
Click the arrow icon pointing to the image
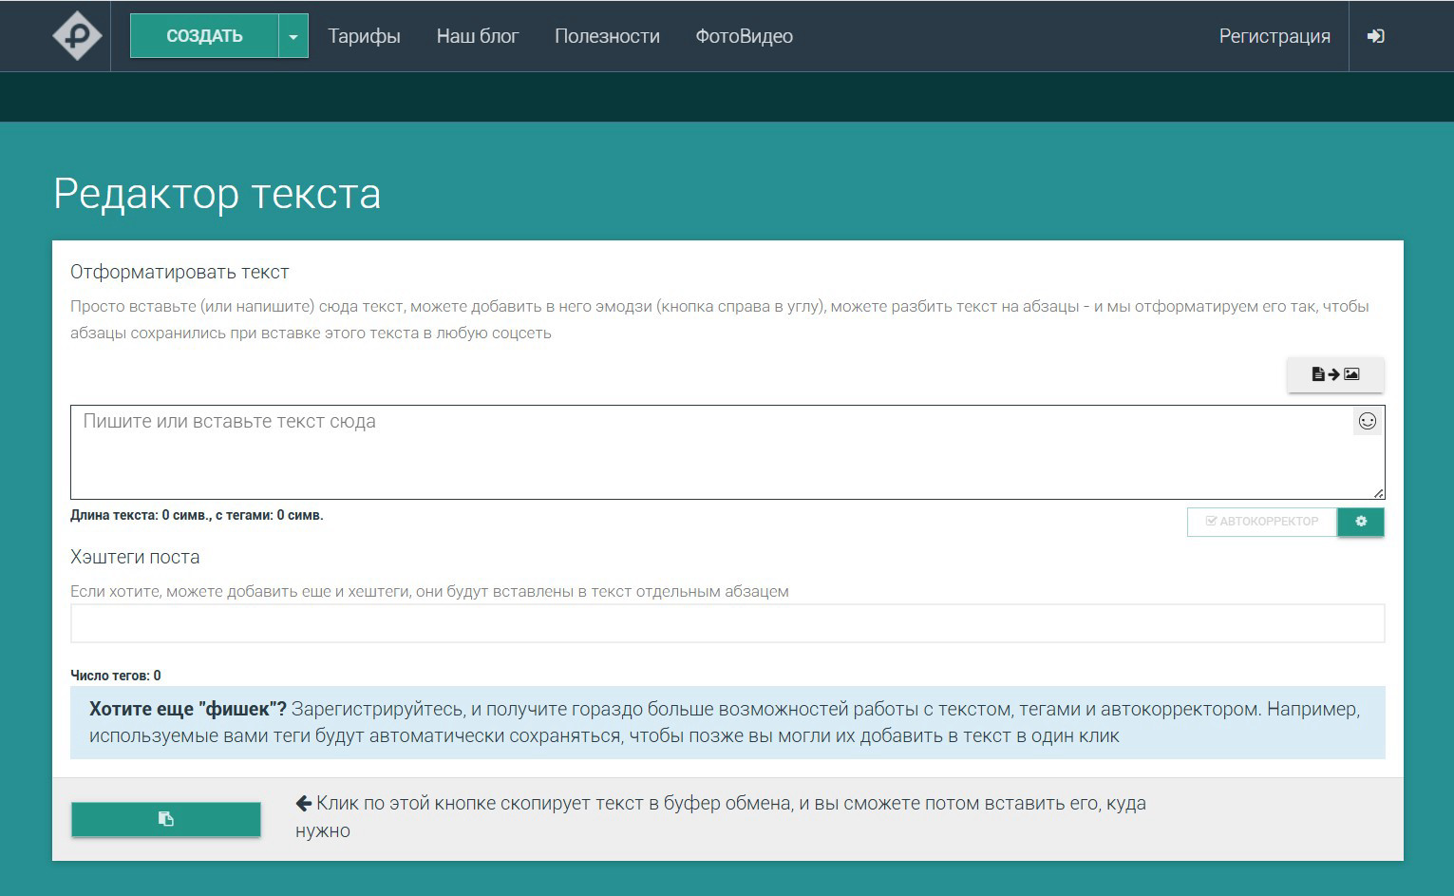[x=1334, y=374]
